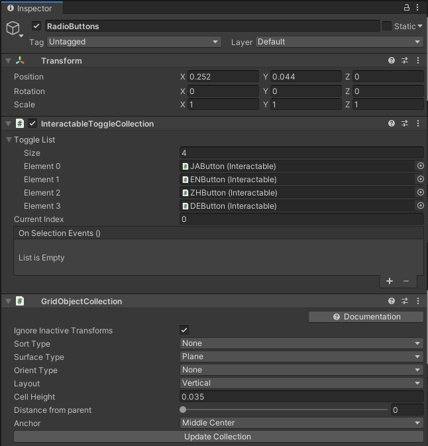This screenshot has height=446, width=428.
Task: Enable the Static checkbox
Action: (x=387, y=26)
